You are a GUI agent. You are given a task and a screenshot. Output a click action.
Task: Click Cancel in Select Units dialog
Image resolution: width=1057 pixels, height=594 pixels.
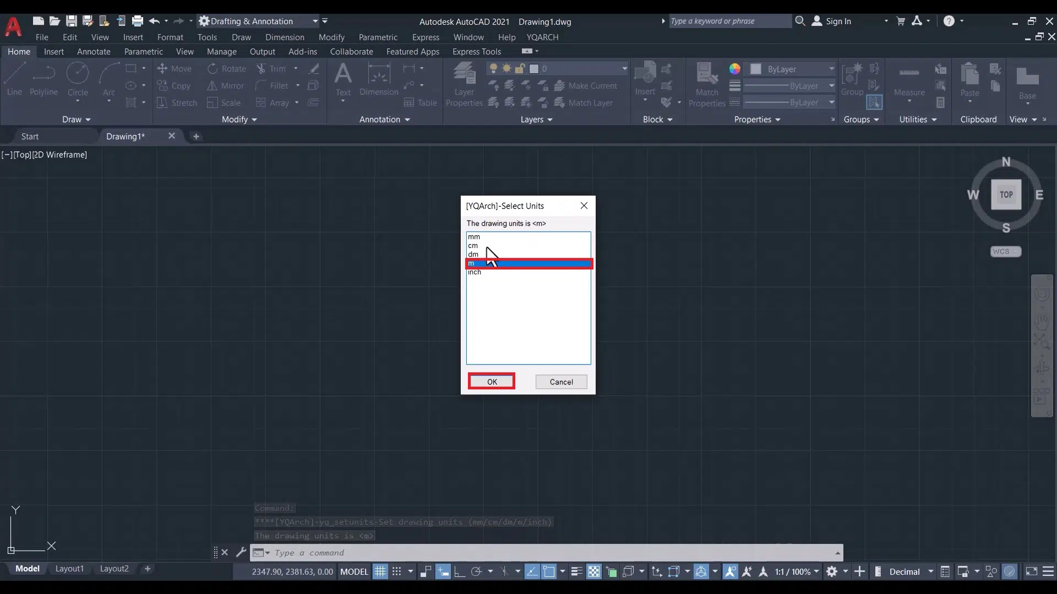[561, 382]
